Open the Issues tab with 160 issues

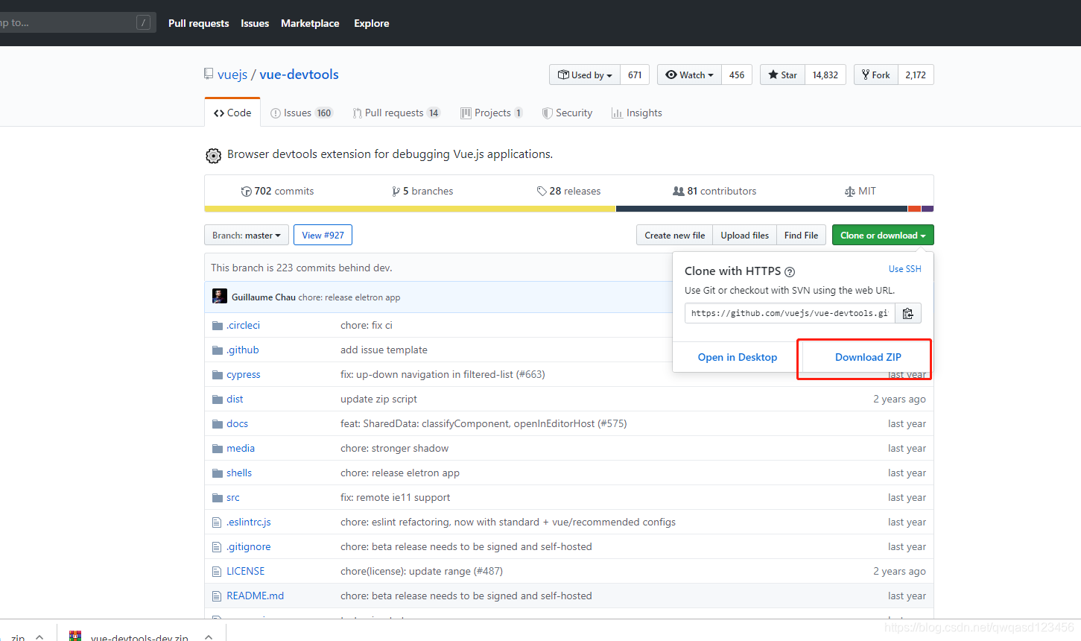(x=302, y=113)
